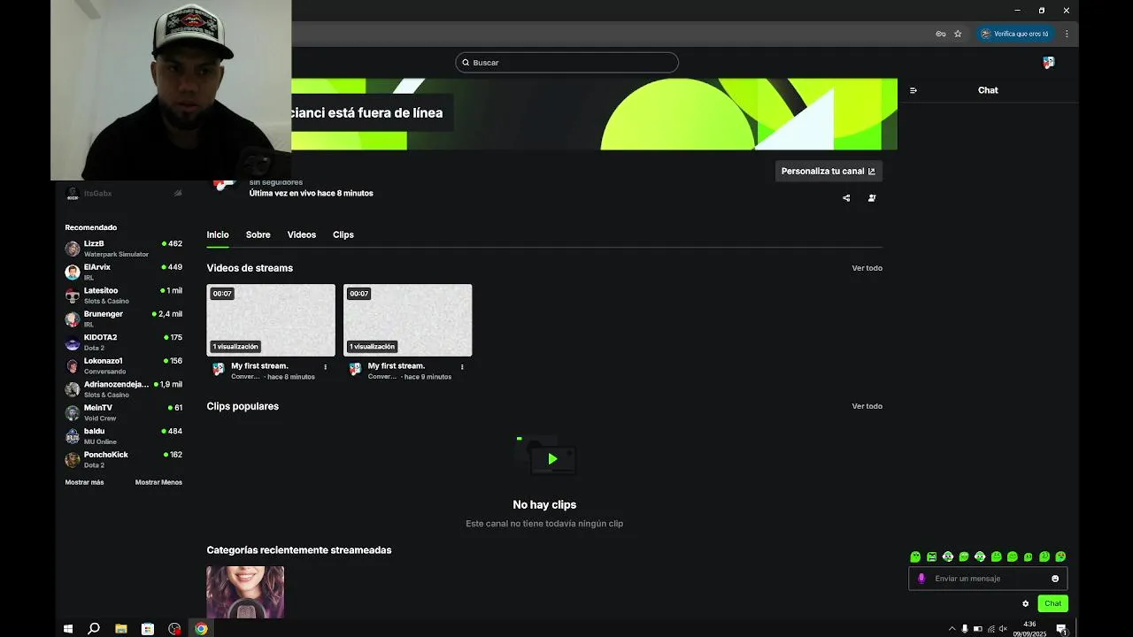
Task: Click the 'MU Online' category under baldu
Action: (100, 442)
